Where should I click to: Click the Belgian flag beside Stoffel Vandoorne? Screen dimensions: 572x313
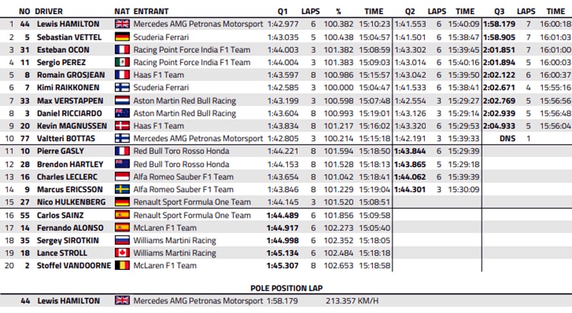122,265
